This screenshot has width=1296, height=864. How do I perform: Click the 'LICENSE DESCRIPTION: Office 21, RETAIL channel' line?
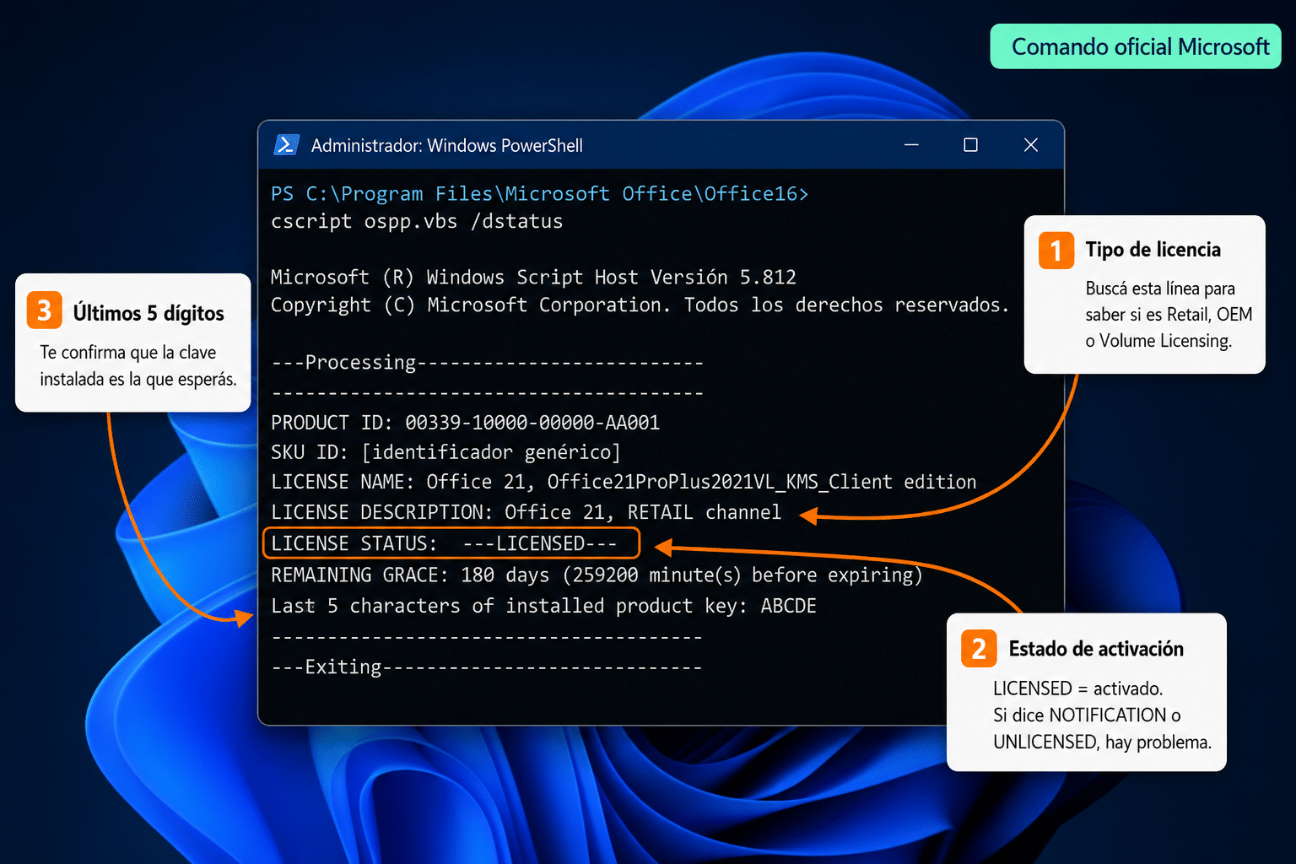pyautogui.click(x=526, y=512)
